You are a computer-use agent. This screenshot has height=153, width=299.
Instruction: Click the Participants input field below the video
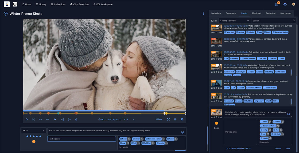(81, 139)
